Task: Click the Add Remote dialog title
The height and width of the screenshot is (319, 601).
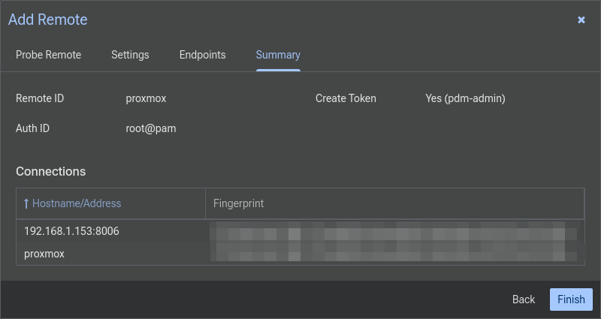Action: (48, 20)
